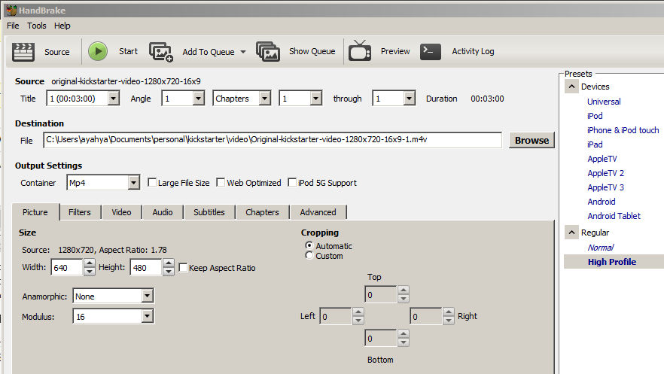This screenshot has height=374, width=664.
Task: Click the HandBrake app icon in title bar
Action: click(11, 10)
